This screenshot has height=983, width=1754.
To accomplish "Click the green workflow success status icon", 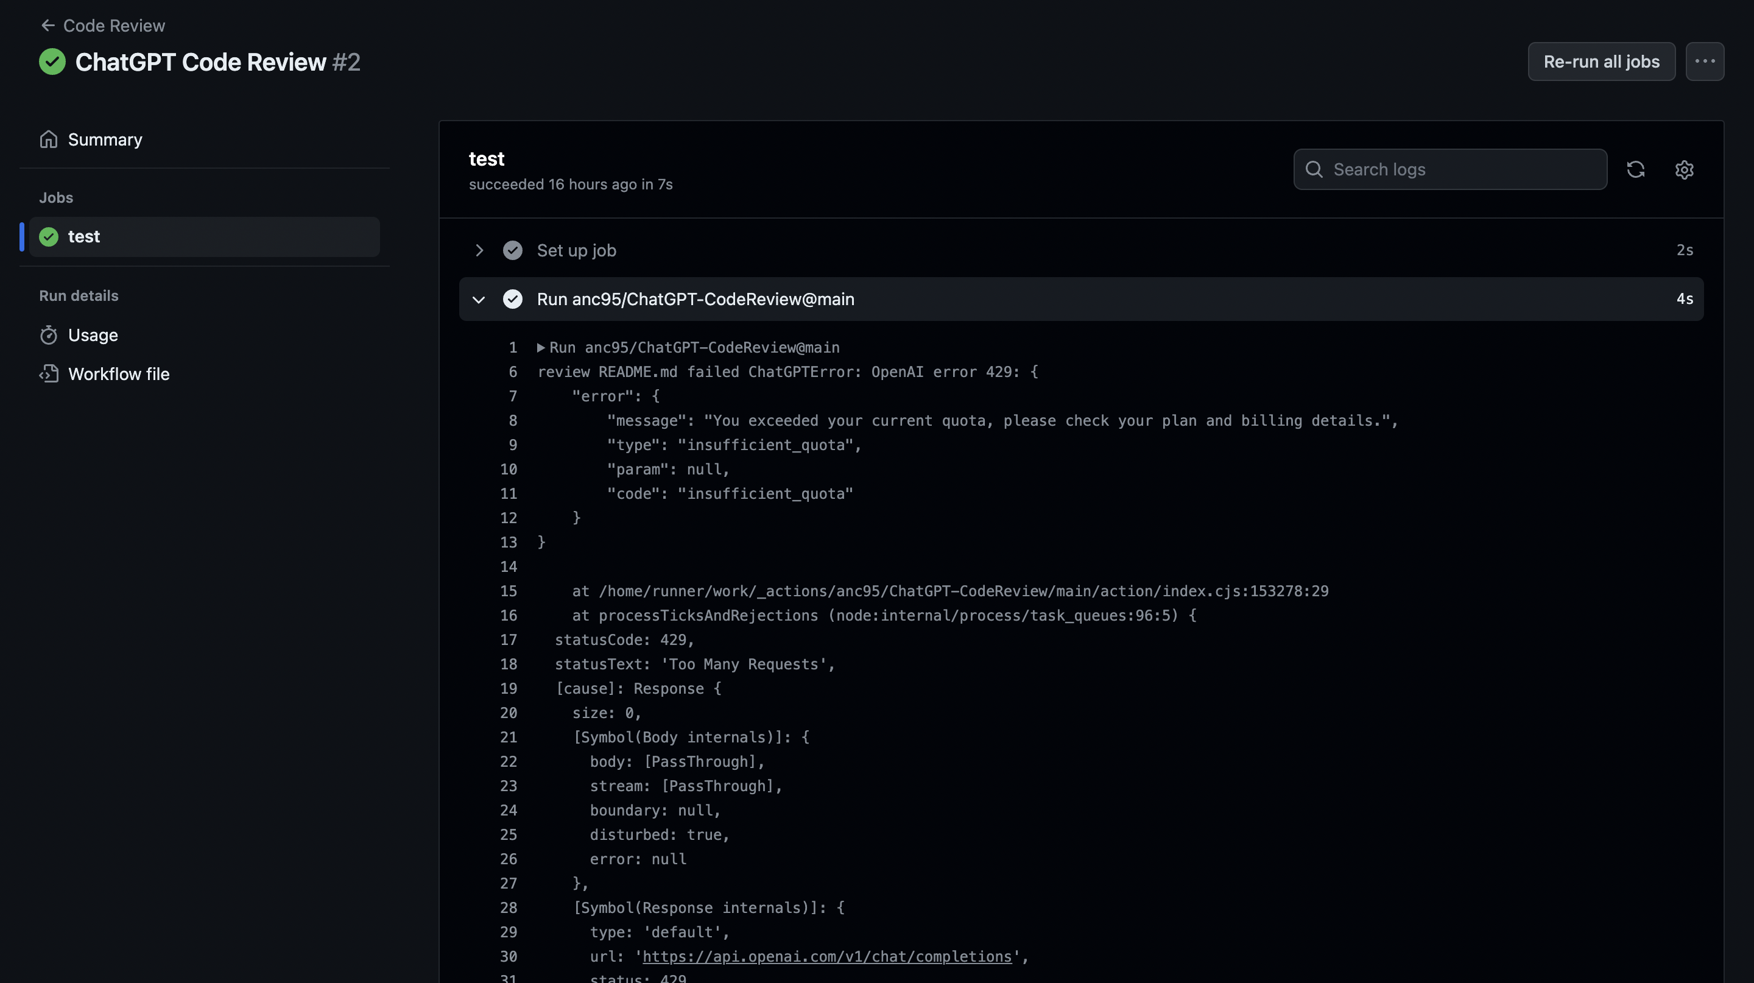I will pyautogui.click(x=52, y=62).
